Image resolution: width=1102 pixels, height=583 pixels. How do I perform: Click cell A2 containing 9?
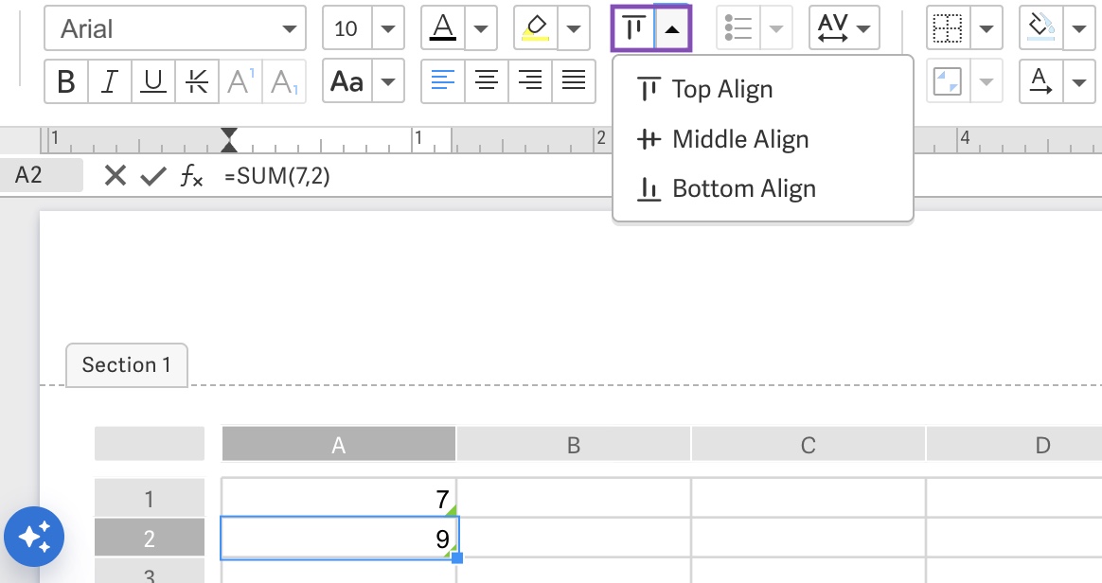click(339, 539)
